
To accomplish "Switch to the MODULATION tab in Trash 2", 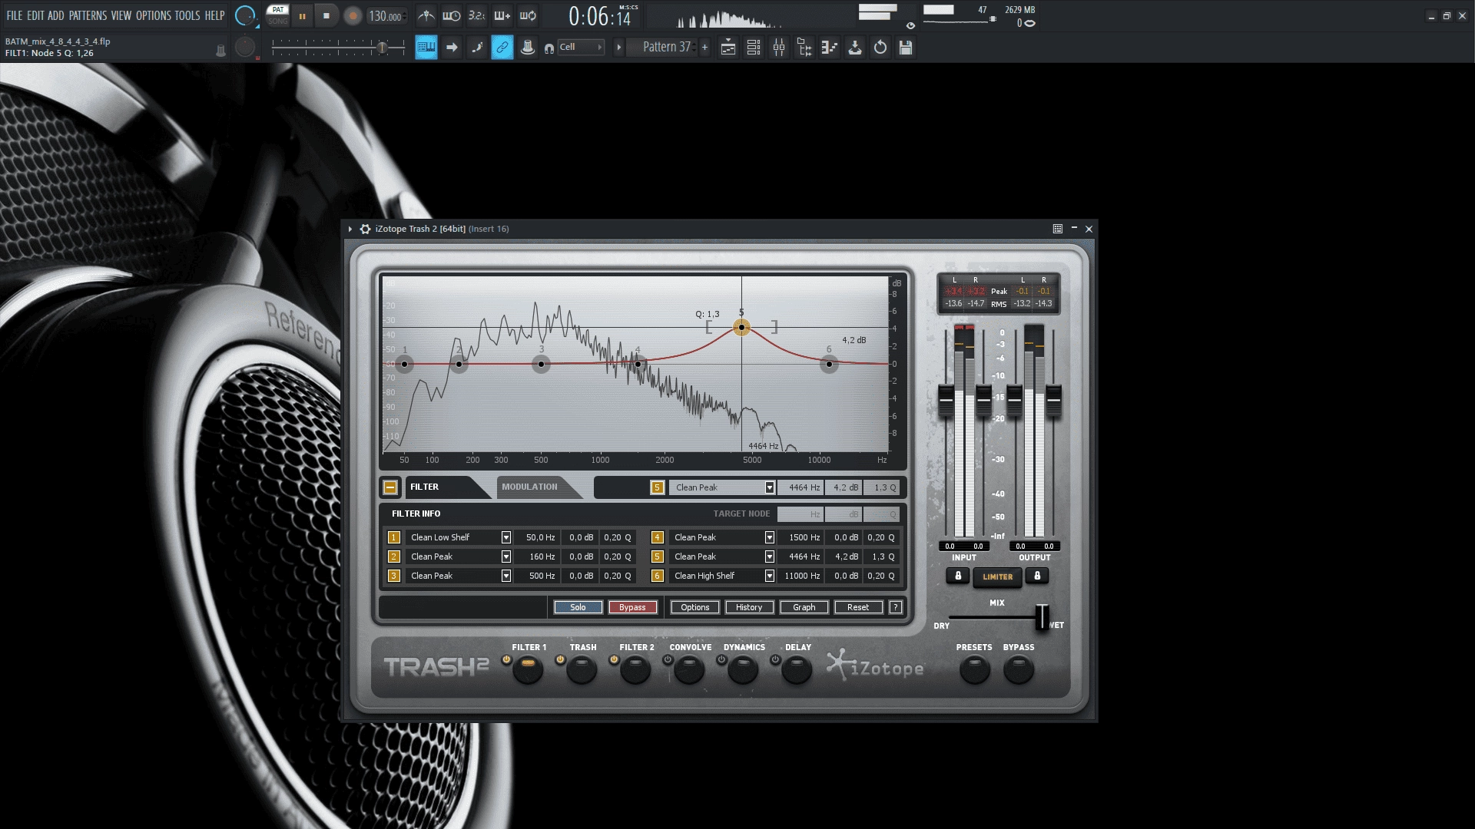I will pos(529,487).
